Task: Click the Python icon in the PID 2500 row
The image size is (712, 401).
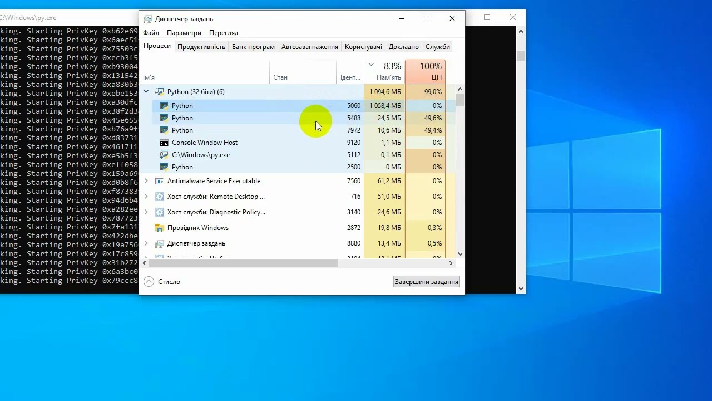Action: click(x=164, y=167)
